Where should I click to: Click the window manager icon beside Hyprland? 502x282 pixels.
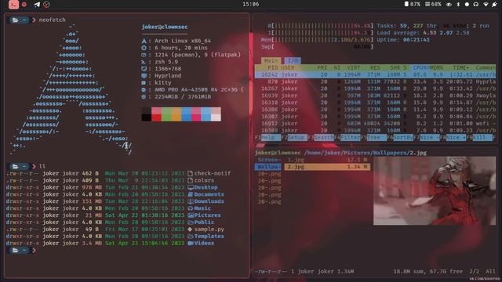[x=144, y=76]
